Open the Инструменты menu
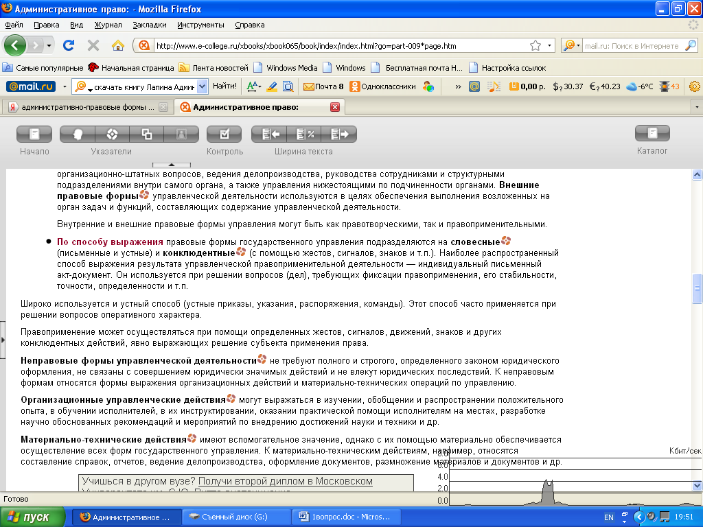Screen dimensions: 703x527 pyautogui.click(x=200, y=25)
